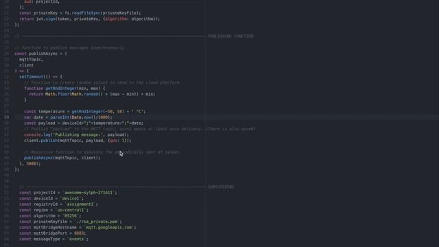Click the 'Recursive function to simulate' comment
The width and height of the screenshot is (439, 247).
102,152
